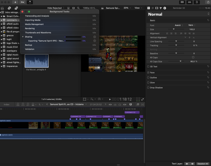211x166 pixels.
Task: Uncheck the Face checkbox
Action: pos(148,73)
